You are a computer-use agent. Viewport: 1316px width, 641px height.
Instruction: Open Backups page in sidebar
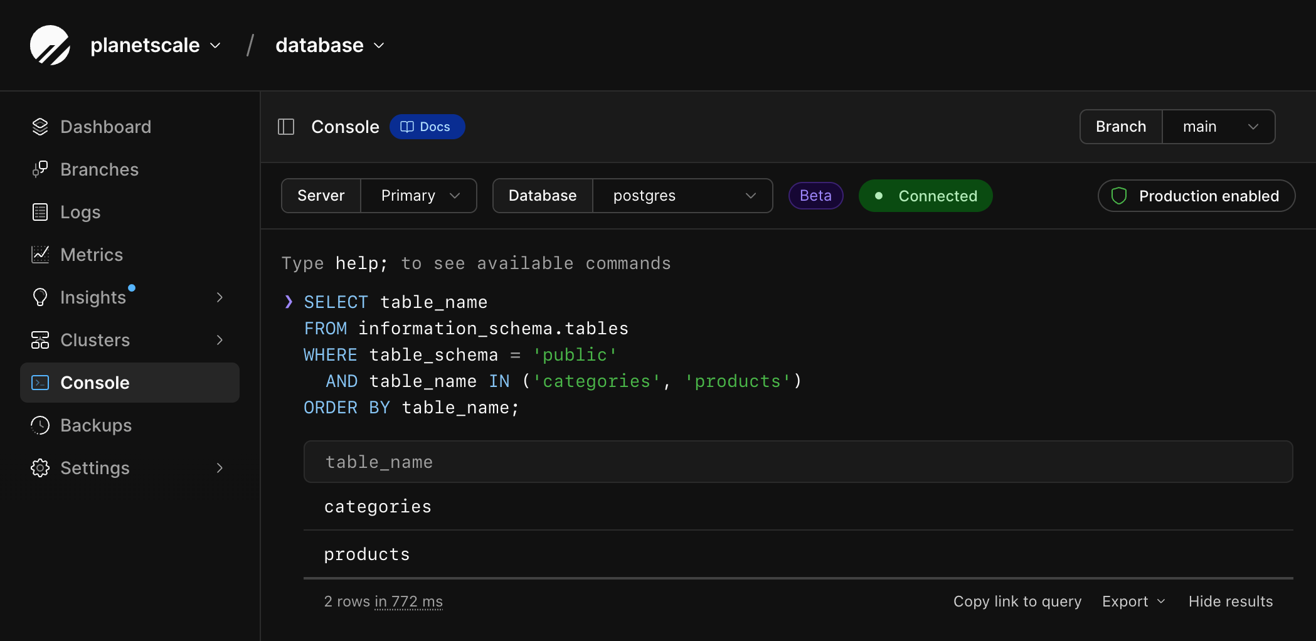coord(129,425)
